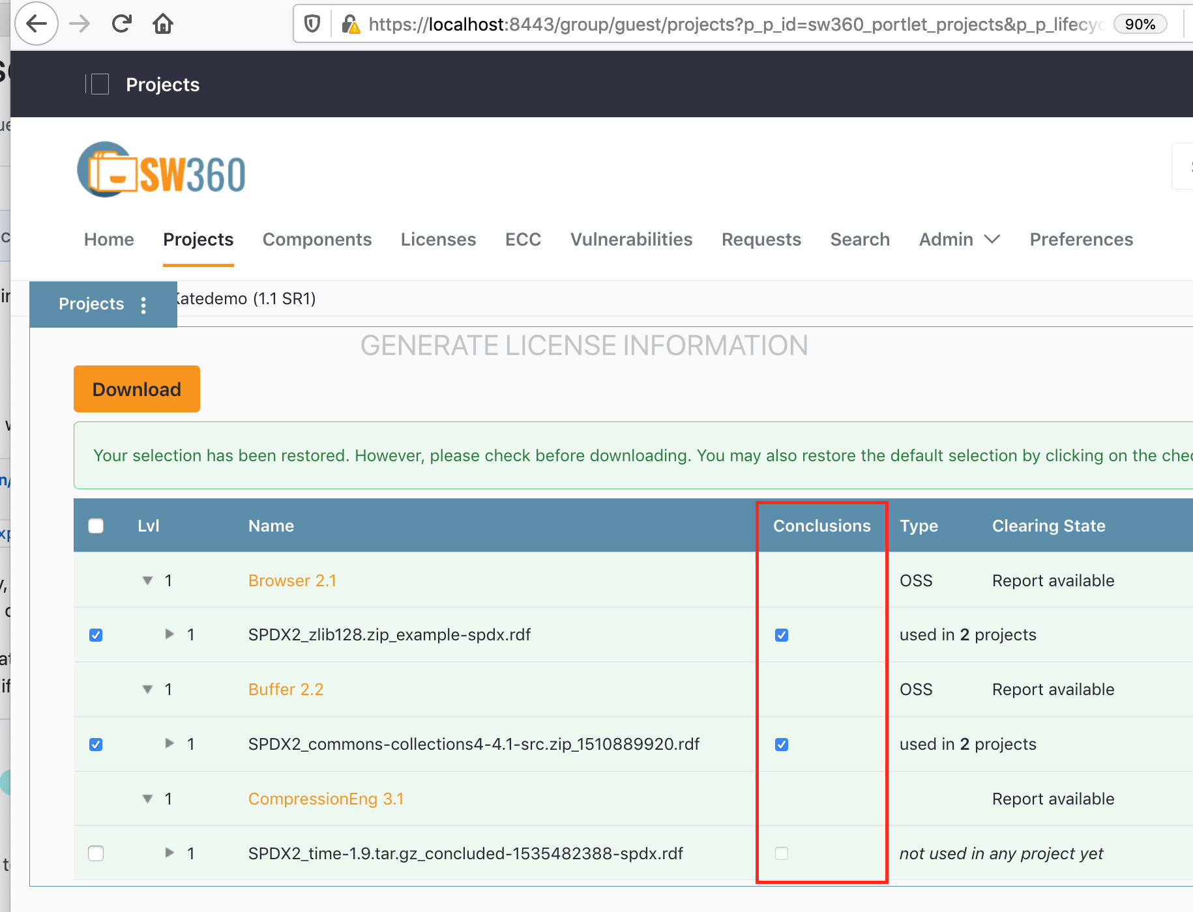
Task: Collapse the Browser 2.1 tree entry
Action: point(147,580)
